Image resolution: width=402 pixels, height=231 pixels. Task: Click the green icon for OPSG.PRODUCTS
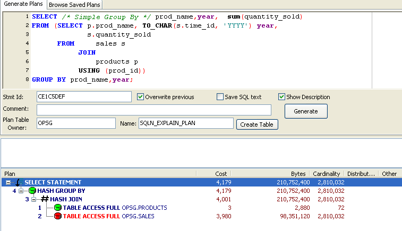58,208
